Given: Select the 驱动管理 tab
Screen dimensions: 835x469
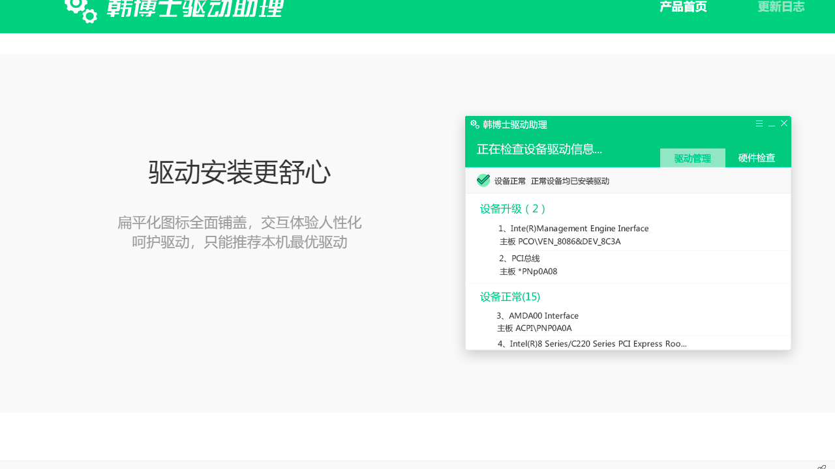Looking at the screenshot, I should (x=692, y=158).
